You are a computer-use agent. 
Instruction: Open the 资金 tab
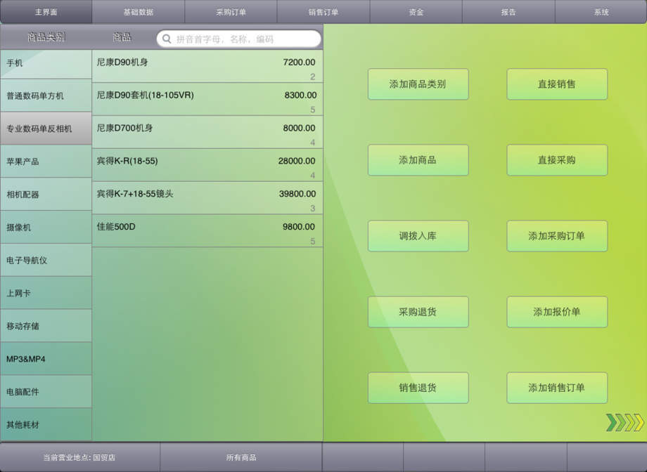pos(416,12)
